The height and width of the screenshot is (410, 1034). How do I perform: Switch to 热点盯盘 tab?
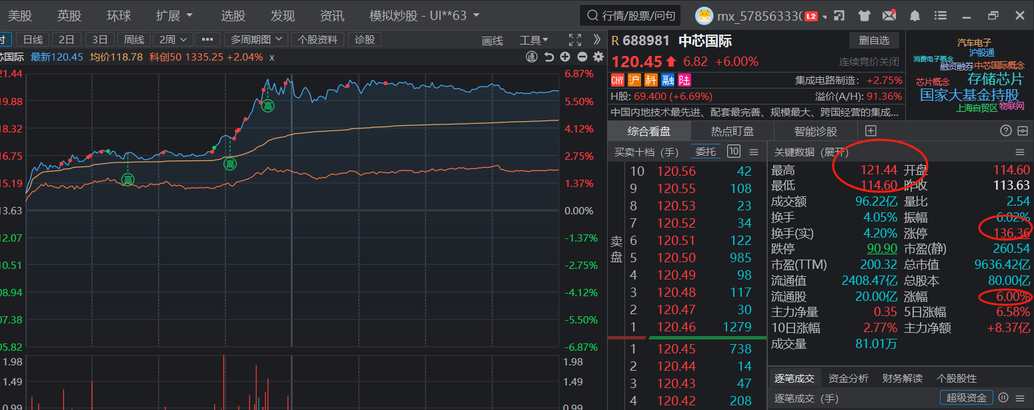pyautogui.click(x=732, y=131)
